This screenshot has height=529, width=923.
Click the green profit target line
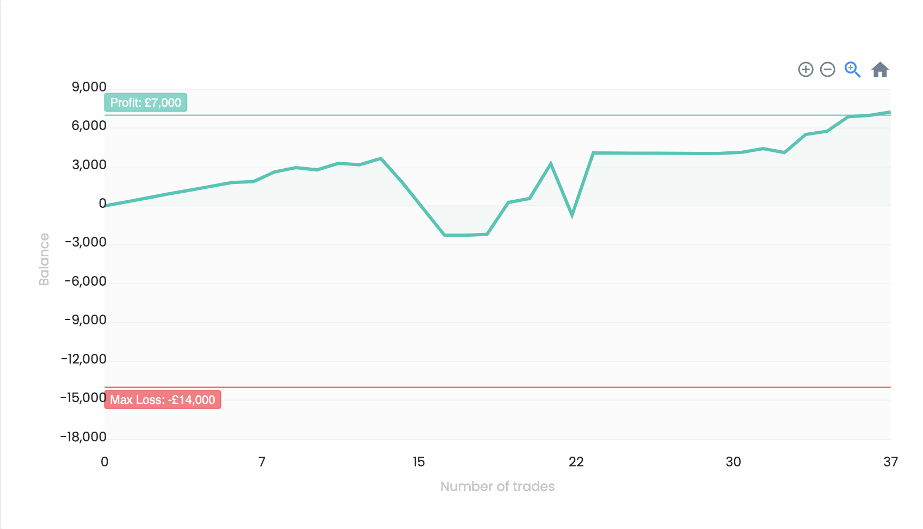point(490,115)
